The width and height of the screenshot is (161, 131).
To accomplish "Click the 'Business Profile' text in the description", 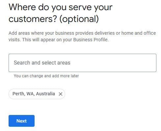I will click(90, 40).
